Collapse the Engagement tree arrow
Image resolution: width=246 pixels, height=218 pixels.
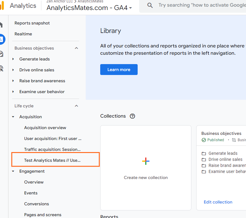click(13, 171)
